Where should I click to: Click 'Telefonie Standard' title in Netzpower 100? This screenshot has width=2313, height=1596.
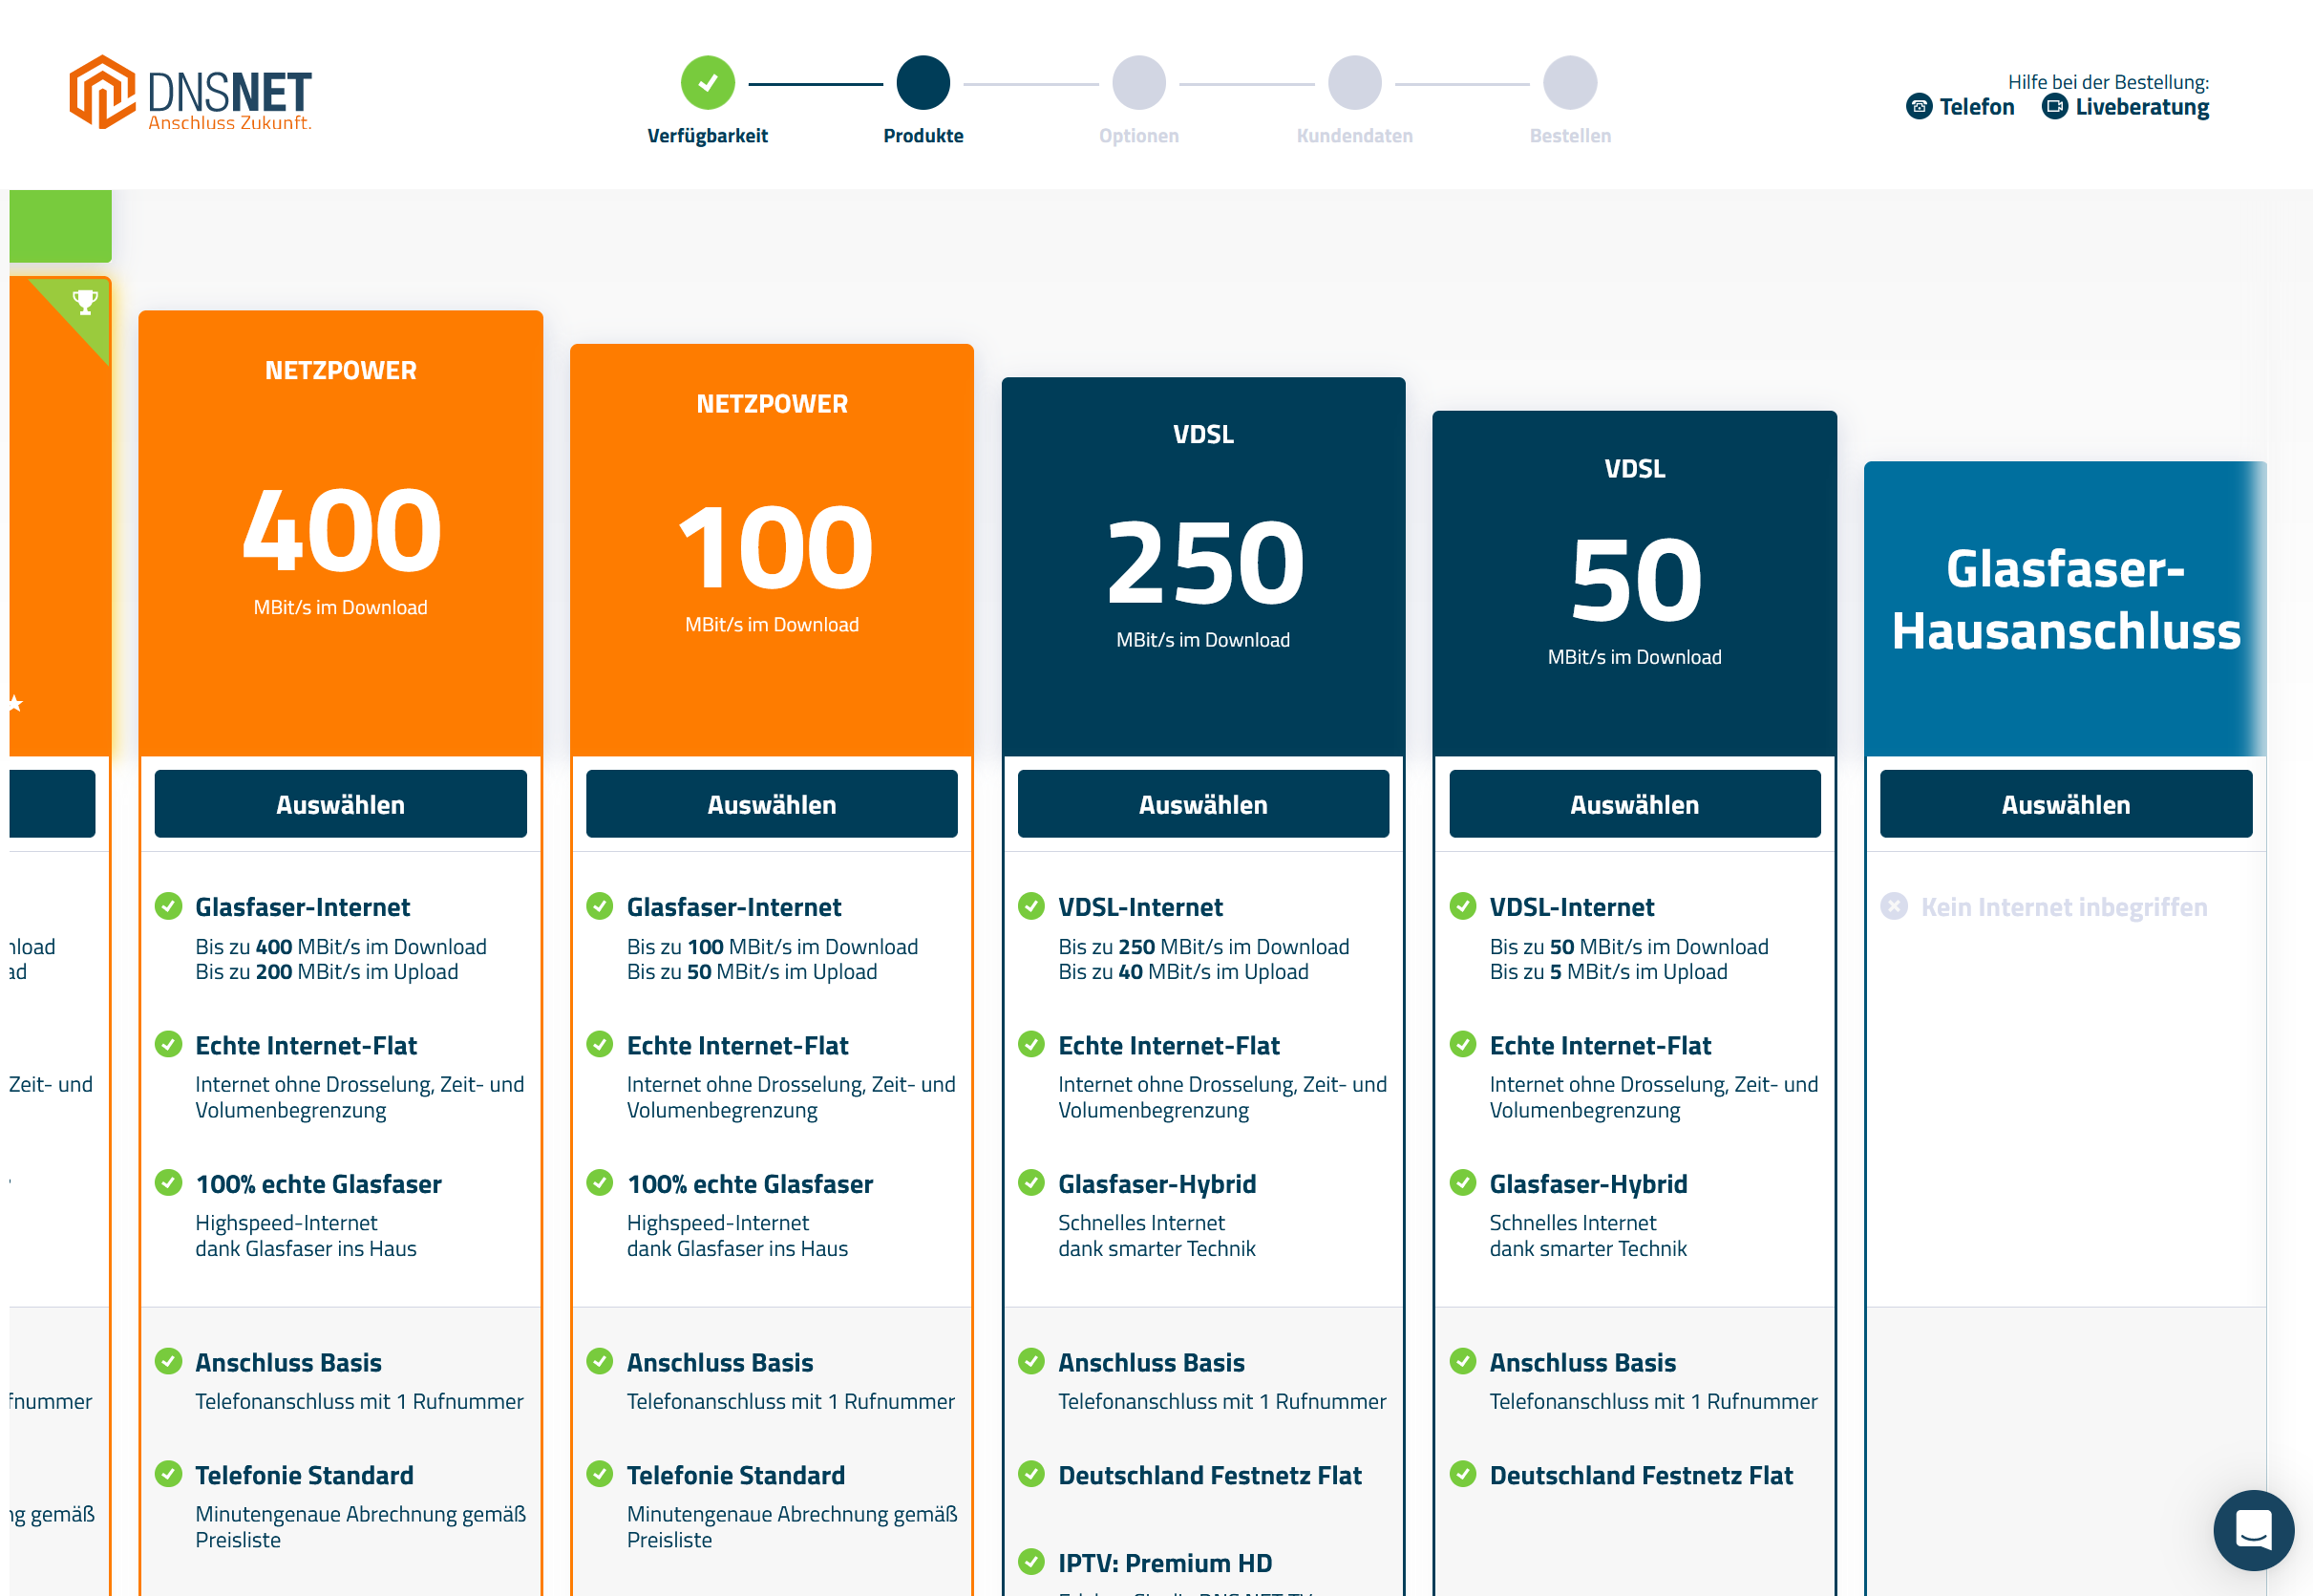tap(735, 1475)
